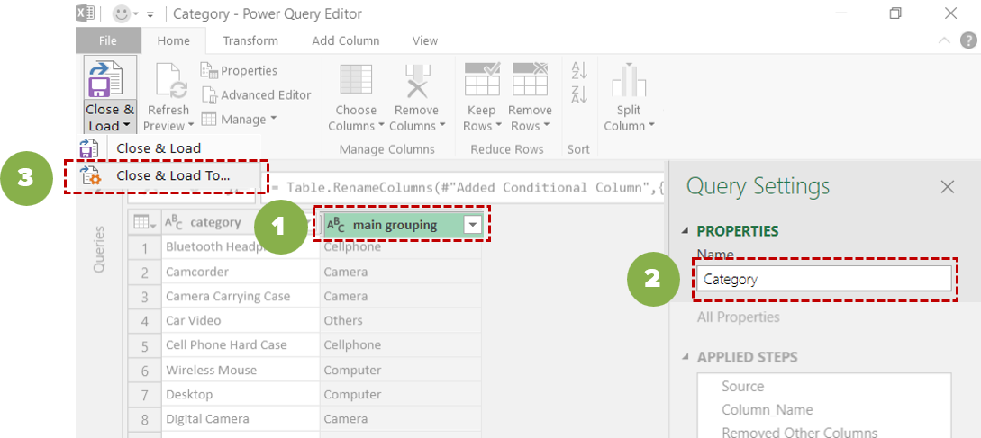The height and width of the screenshot is (438, 981).
Task: Click the Advanced Editor icon
Action: point(210,95)
